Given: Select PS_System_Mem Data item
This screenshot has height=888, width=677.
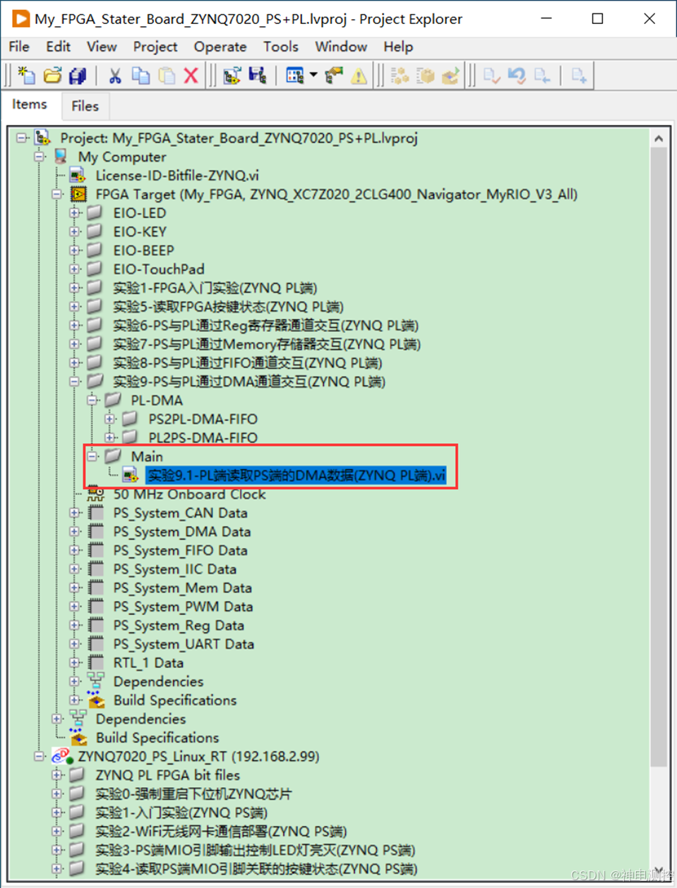Looking at the screenshot, I should [x=183, y=588].
